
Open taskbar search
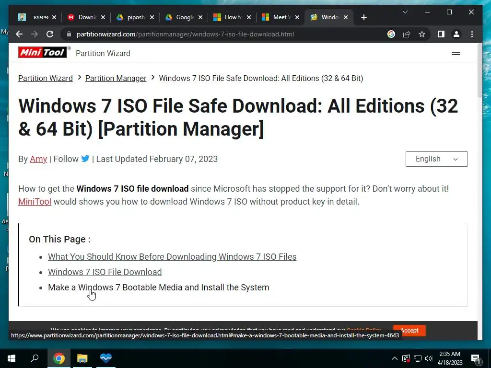(35, 358)
